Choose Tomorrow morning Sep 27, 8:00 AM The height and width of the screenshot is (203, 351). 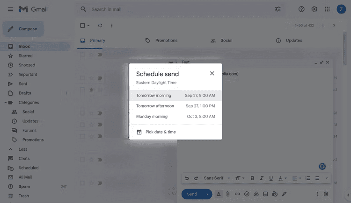click(x=175, y=95)
